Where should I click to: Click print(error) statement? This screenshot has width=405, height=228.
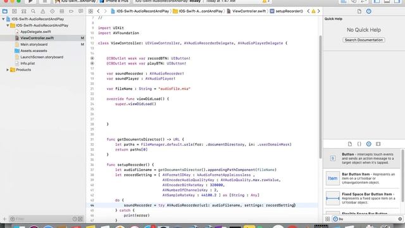[137, 215]
